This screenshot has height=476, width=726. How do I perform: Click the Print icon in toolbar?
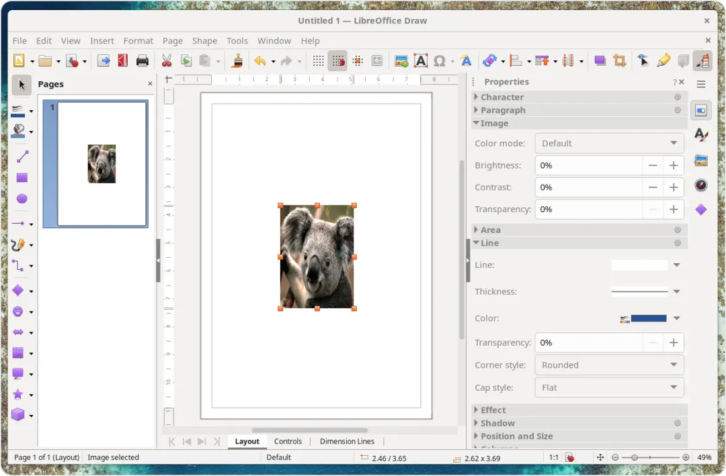click(142, 61)
